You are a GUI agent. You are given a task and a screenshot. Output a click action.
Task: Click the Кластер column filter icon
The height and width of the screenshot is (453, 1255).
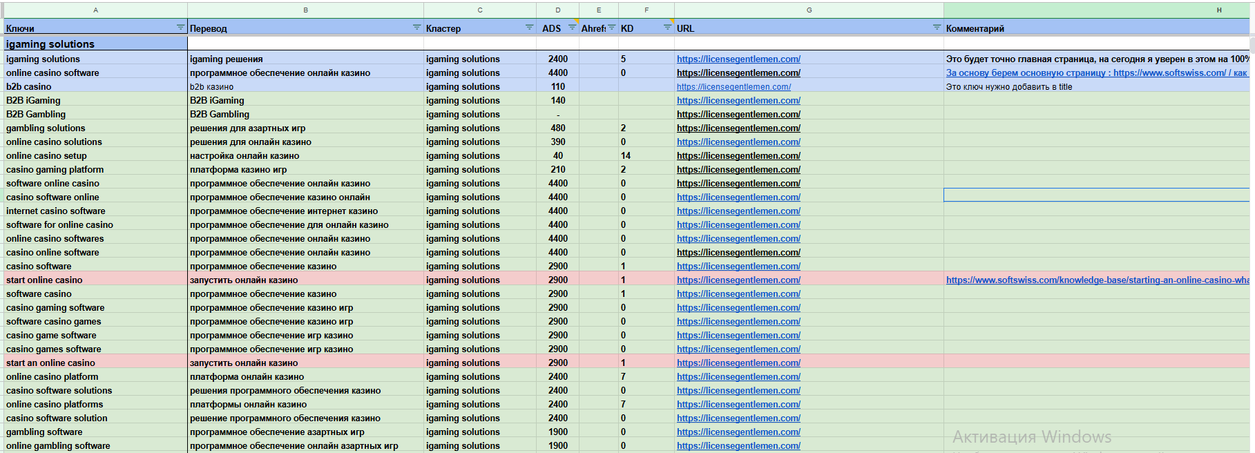click(x=529, y=28)
